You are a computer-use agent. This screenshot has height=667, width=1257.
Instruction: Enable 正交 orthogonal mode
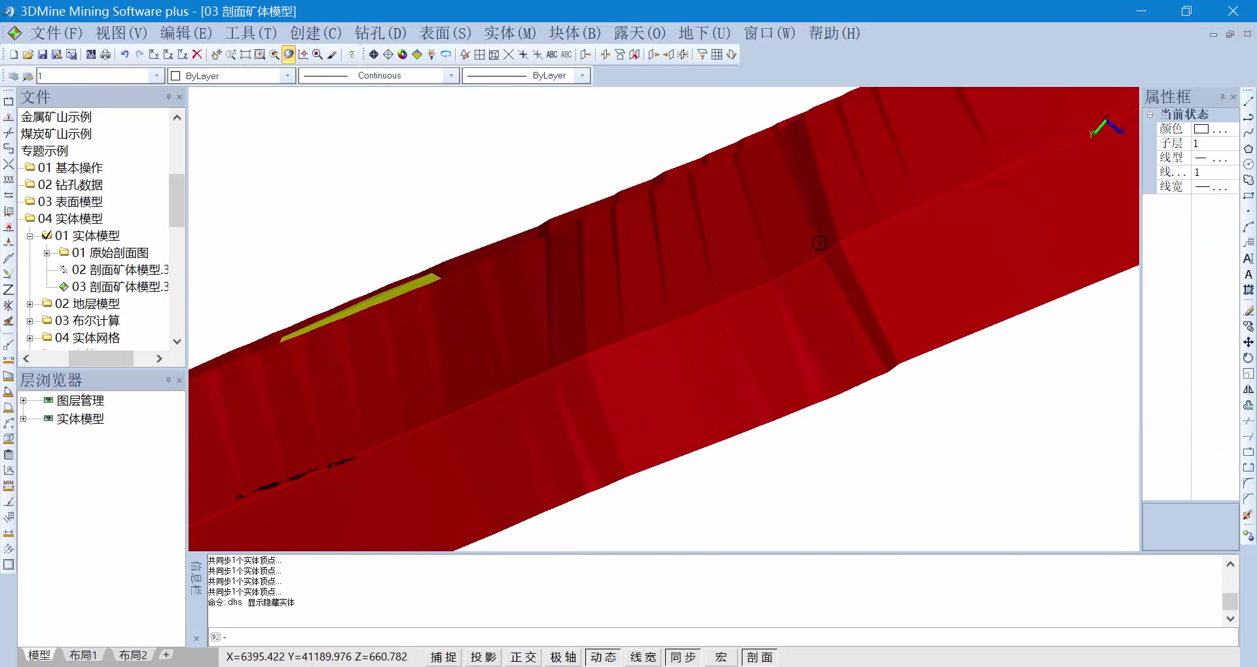tap(522, 657)
